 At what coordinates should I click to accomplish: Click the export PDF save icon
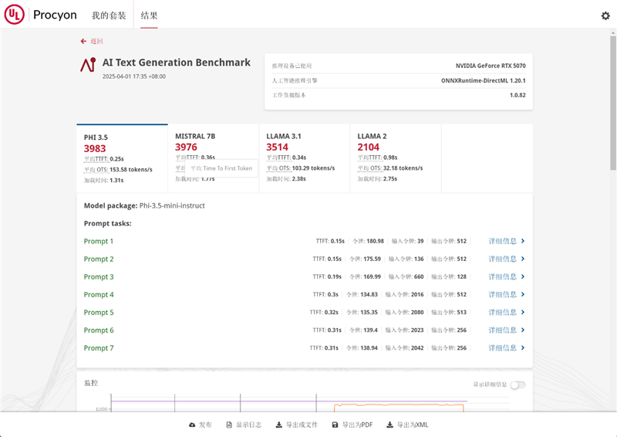click(335, 425)
